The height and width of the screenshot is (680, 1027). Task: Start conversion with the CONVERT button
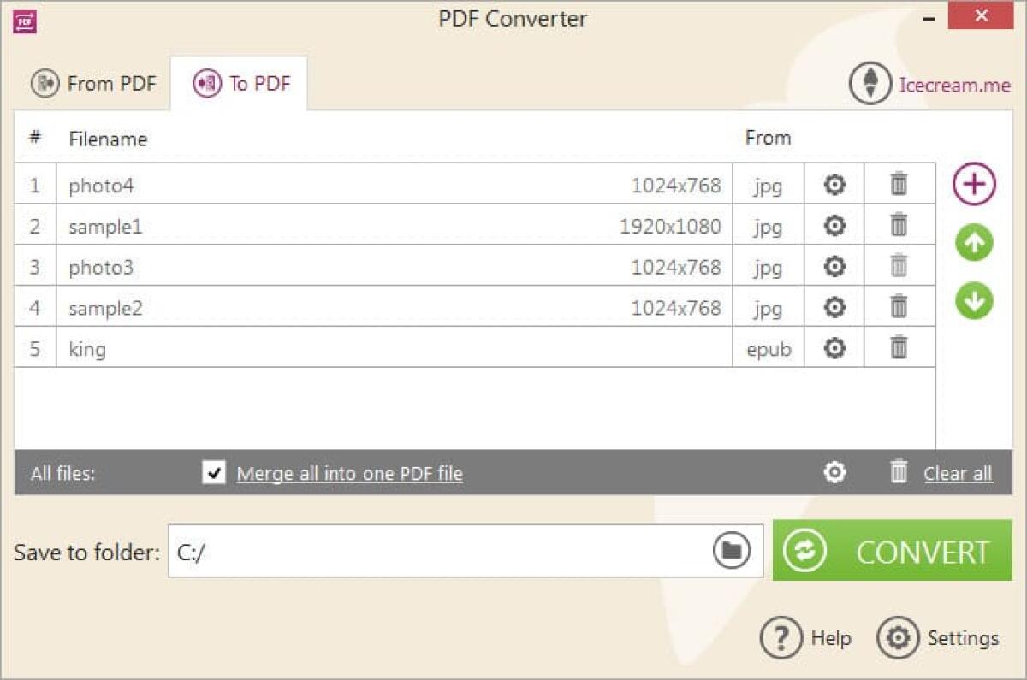[892, 551]
